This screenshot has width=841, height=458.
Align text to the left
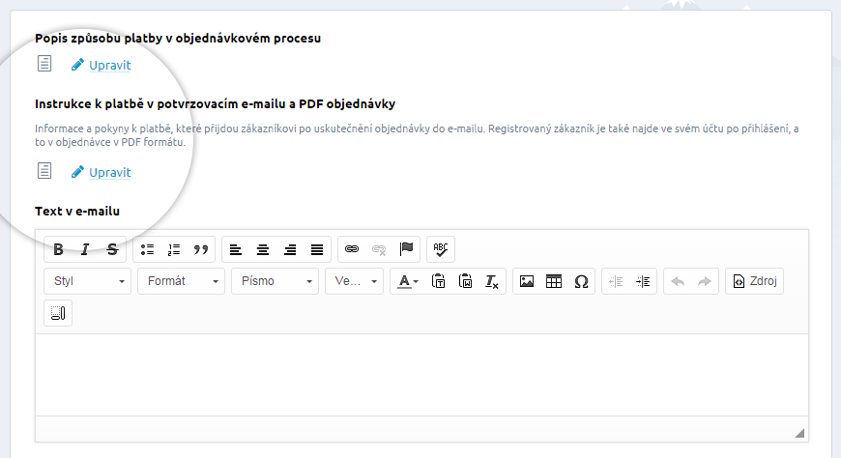(x=236, y=249)
